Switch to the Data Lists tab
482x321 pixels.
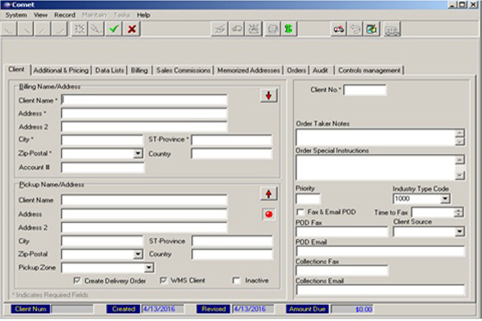[x=109, y=71]
